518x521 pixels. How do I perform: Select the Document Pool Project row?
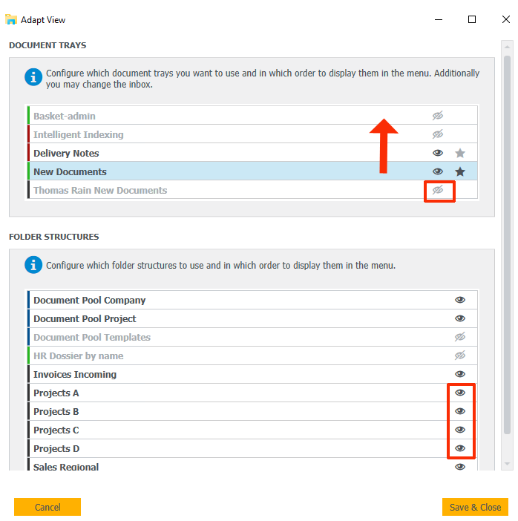pyautogui.click(x=223, y=319)
